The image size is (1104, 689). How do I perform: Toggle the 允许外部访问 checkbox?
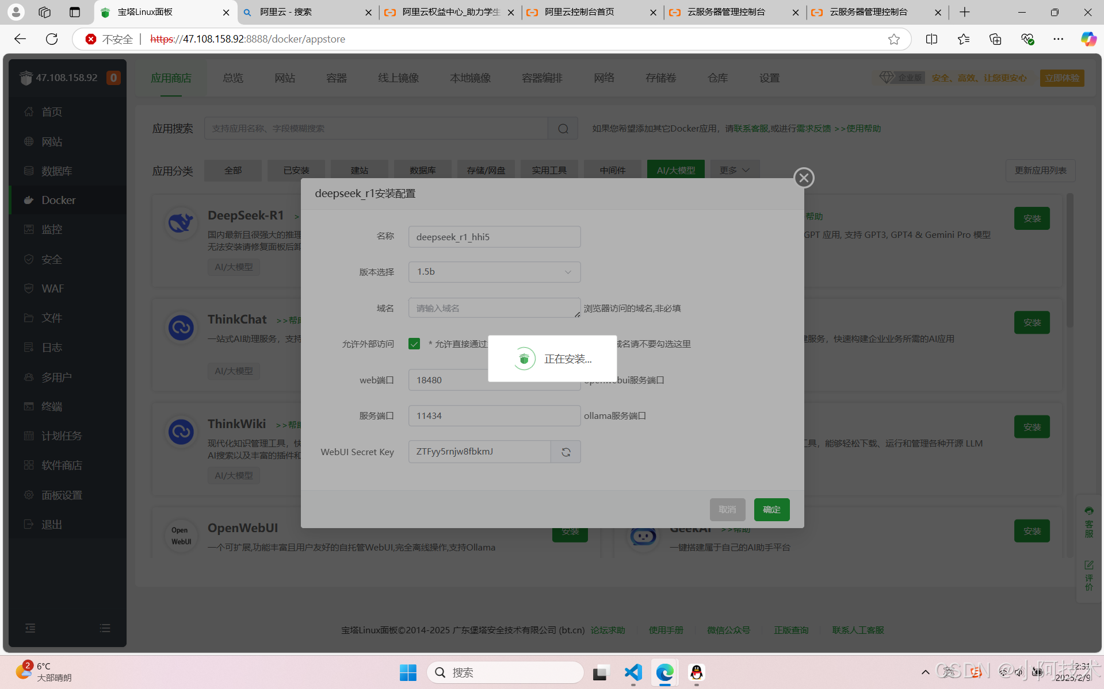(414, 344)
